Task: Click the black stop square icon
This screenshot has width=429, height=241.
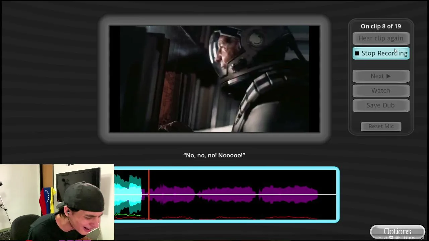Action: coord(357,53)
